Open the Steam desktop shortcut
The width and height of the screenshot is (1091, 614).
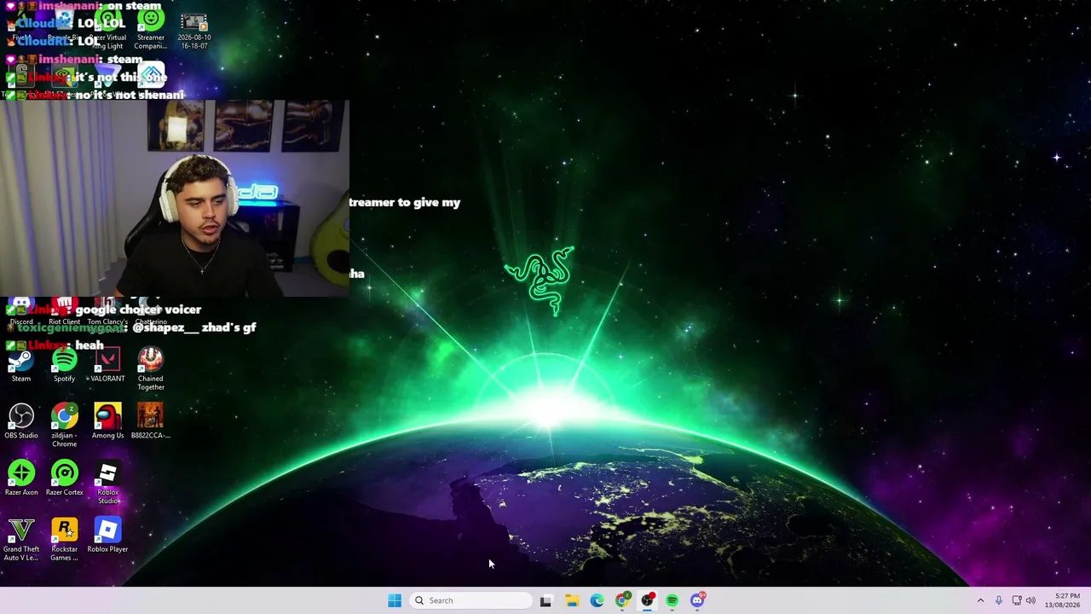tap(21, 366)
